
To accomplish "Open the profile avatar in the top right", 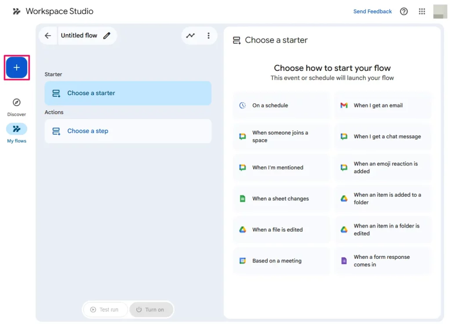I will [x=439, y=11].
